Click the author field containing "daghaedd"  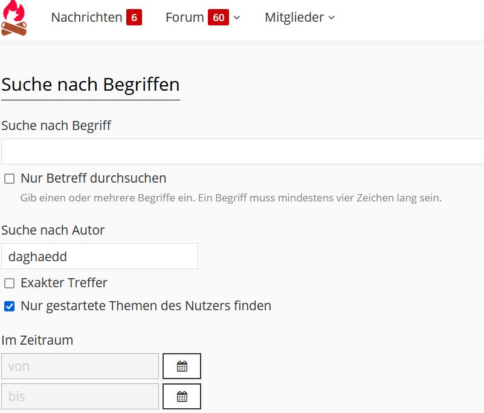pos(100,256)
